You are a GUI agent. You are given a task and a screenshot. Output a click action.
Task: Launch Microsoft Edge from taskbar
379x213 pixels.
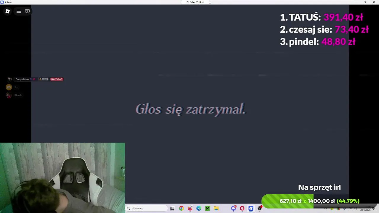tap(199, 208)
